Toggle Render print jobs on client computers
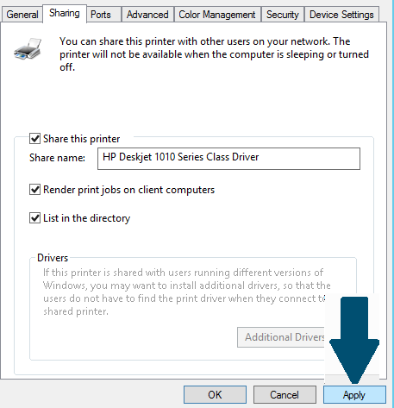 coord(34,190)
